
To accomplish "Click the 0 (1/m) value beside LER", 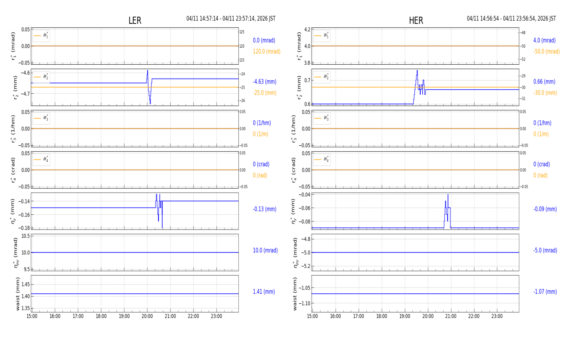I will coord(261,134).
